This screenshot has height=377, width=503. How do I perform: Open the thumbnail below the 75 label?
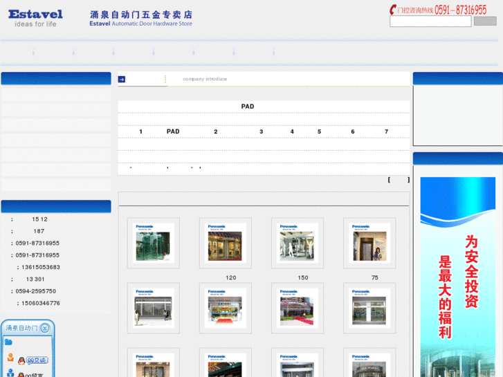pyautogui.click(x=369, y=308)
